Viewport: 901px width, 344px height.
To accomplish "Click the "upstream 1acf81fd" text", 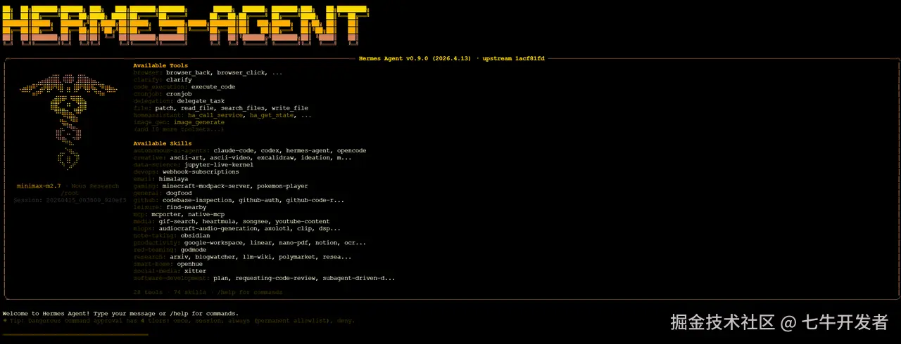I will (x=514, y=58).
